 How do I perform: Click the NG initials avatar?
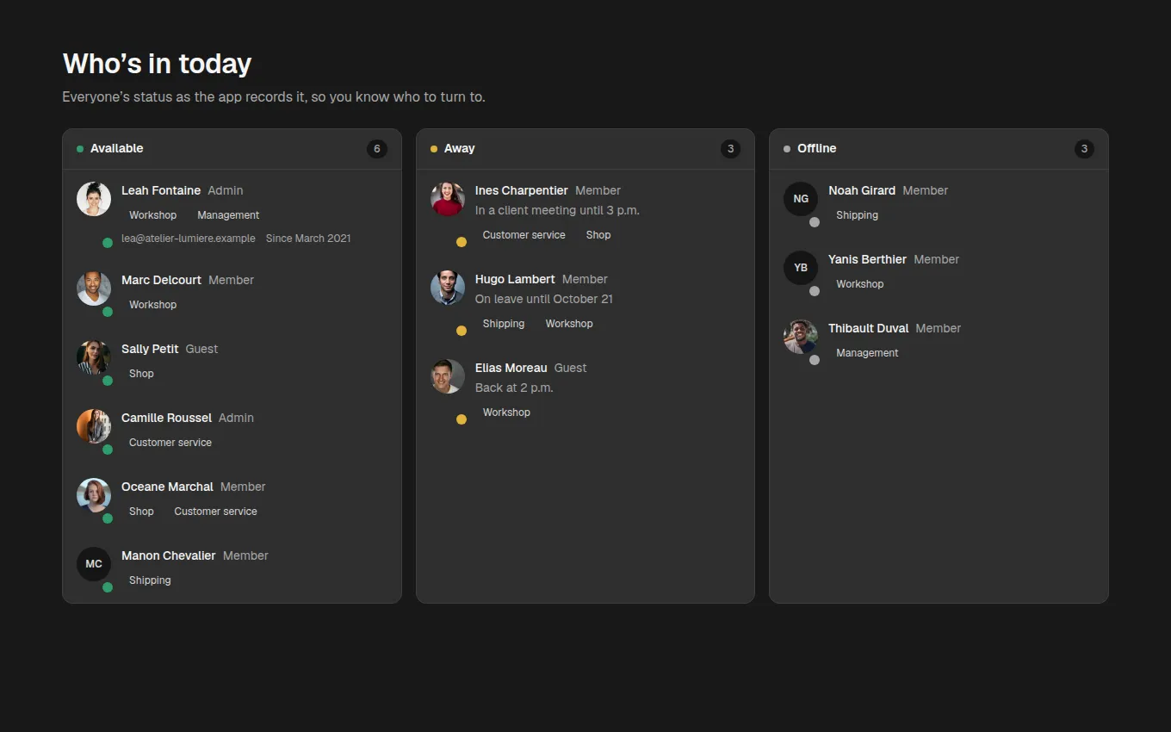[801, 199]
